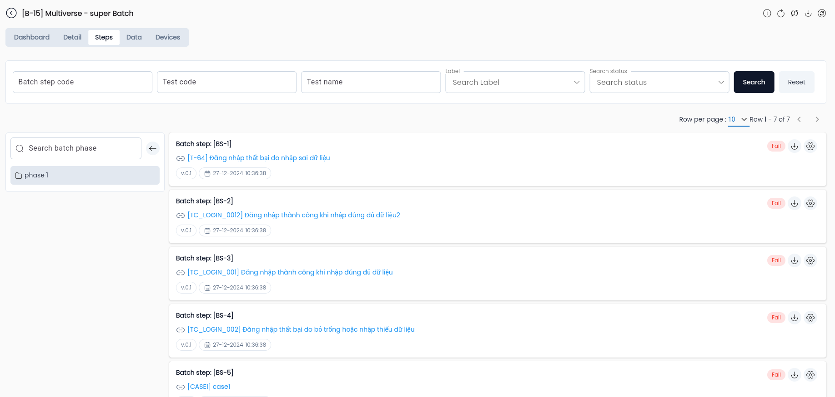Viewport: 835px width, 397px height.
Task: Expand the Search status dropdown
Action: (x=659, y=82)
